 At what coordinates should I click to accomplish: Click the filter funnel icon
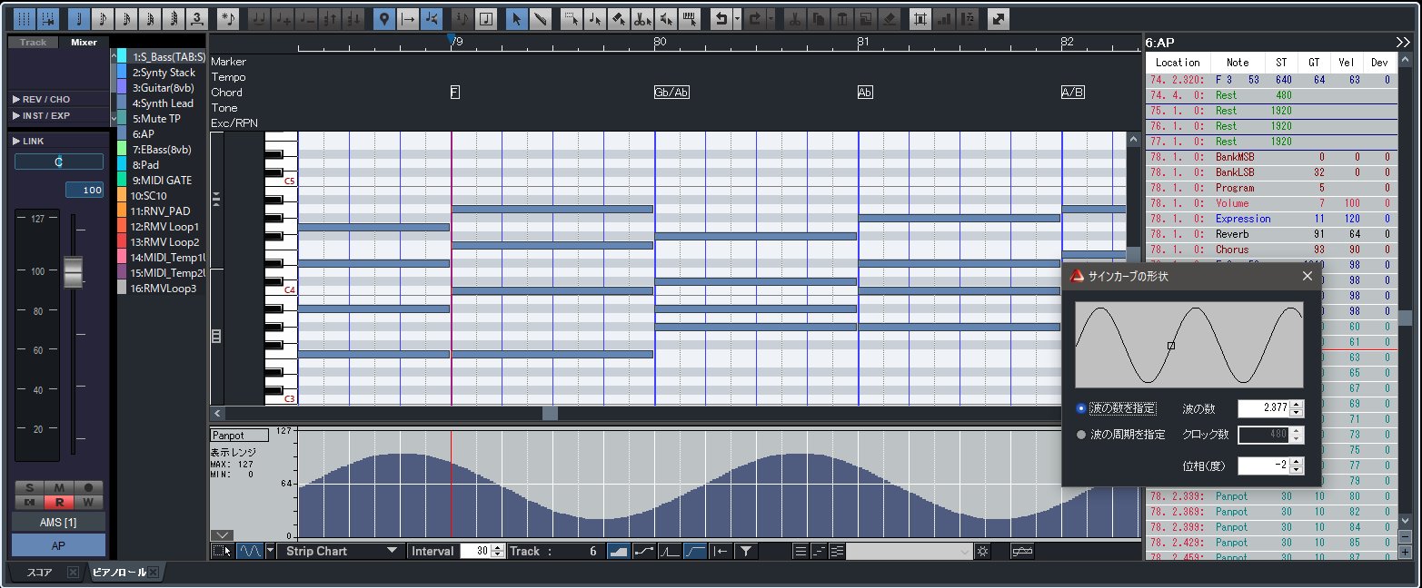745,551
